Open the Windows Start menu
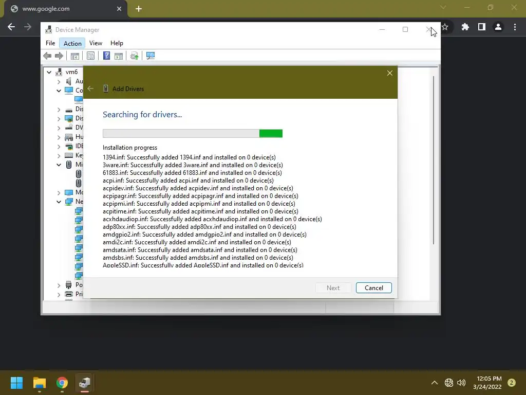This screenshot has width=526, height=395. pyautogui.click(x=16, y=383)
